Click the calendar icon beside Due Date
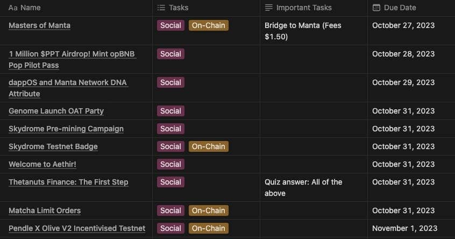The image size is (455, 239). pos(376,8)
